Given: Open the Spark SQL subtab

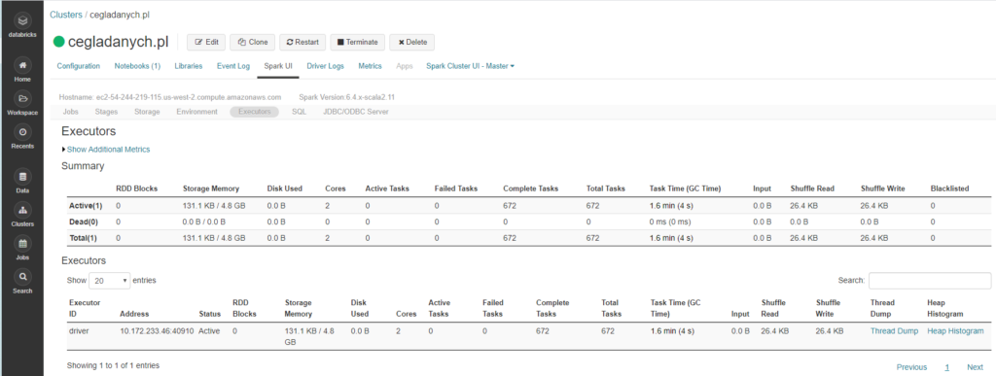Looking at the screenshot, I should click(299, 112).
